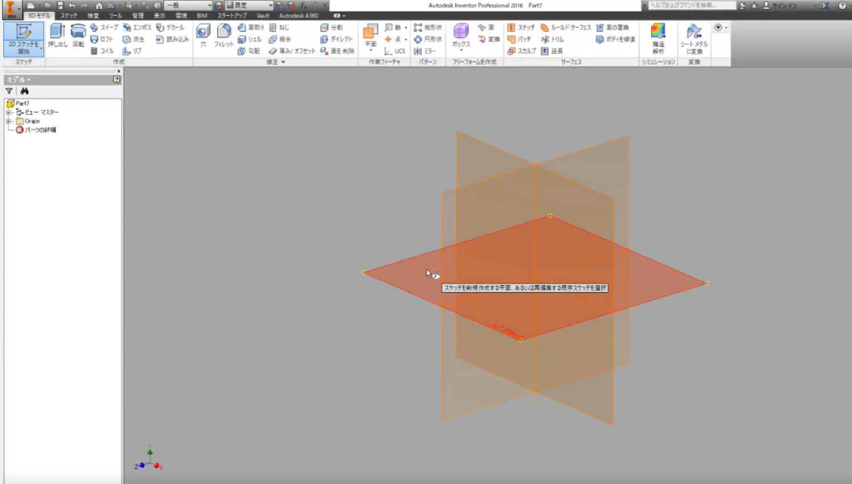
Task: Select the Extrude (押し出し) tool
Action: [x=58, y=36]
